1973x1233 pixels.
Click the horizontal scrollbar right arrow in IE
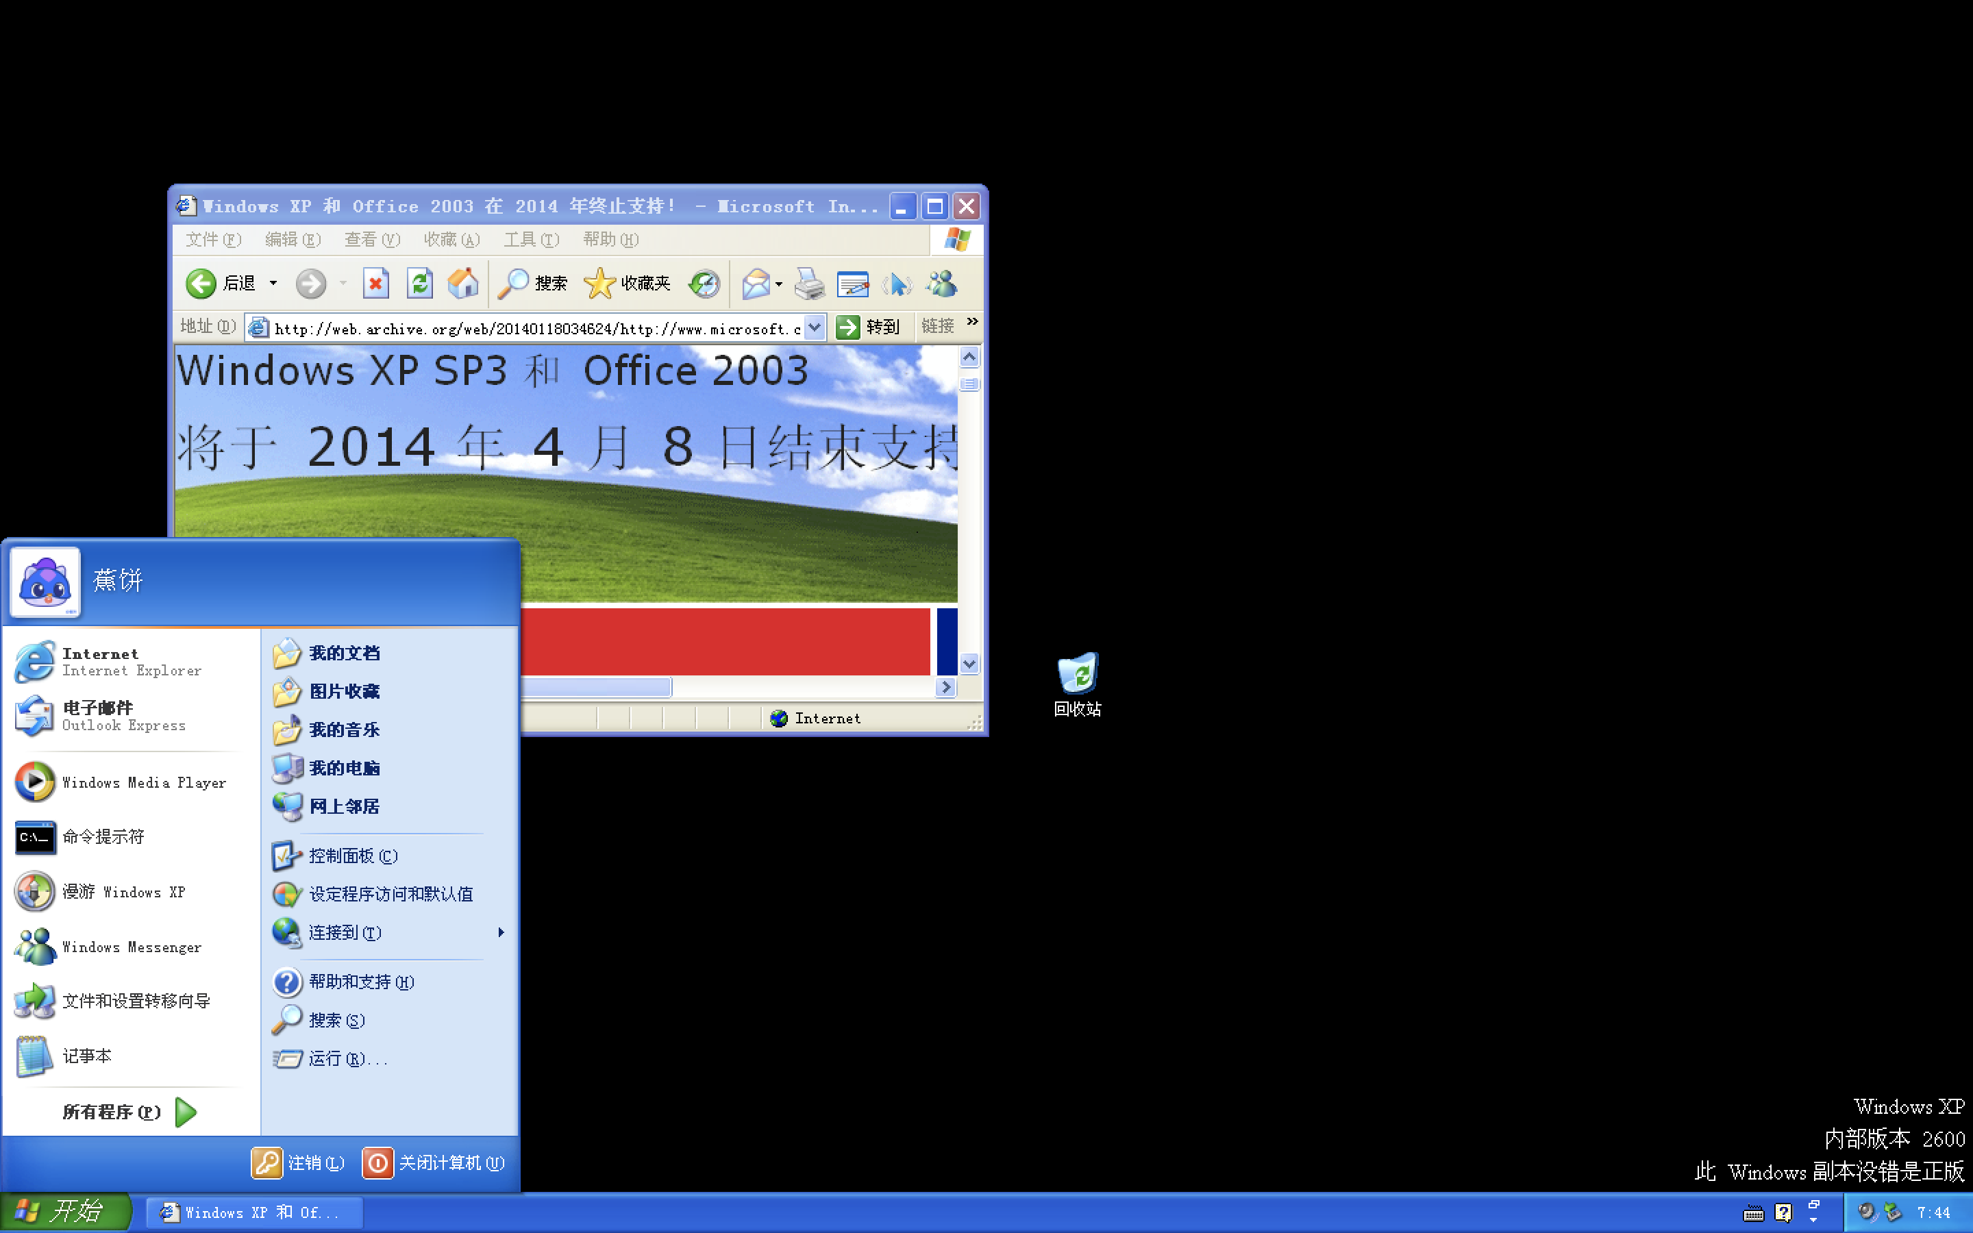945,688
